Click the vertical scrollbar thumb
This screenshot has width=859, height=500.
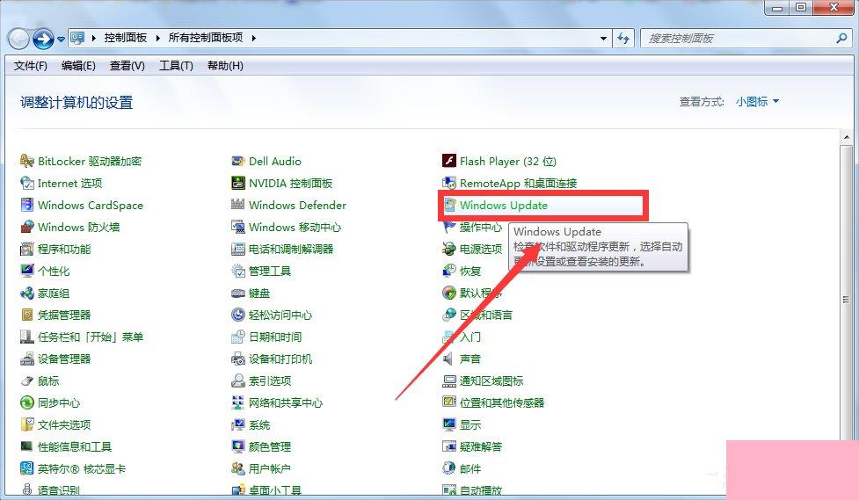pos(846,299)
